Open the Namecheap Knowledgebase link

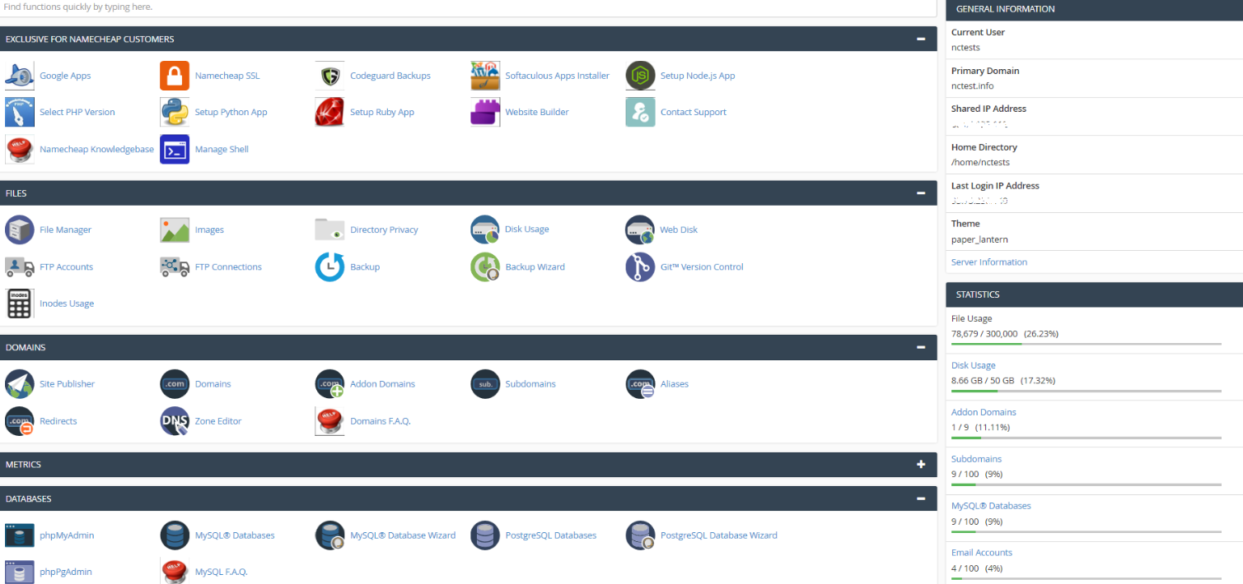click(x=96, y=149)
